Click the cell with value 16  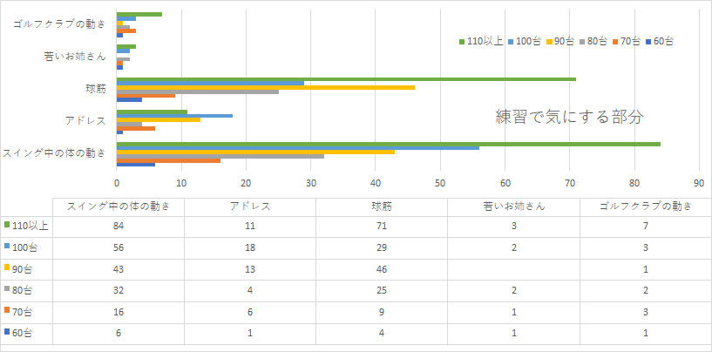coord(119,313)
